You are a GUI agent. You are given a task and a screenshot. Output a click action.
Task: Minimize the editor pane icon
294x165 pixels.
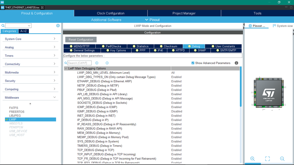[286, 7]
